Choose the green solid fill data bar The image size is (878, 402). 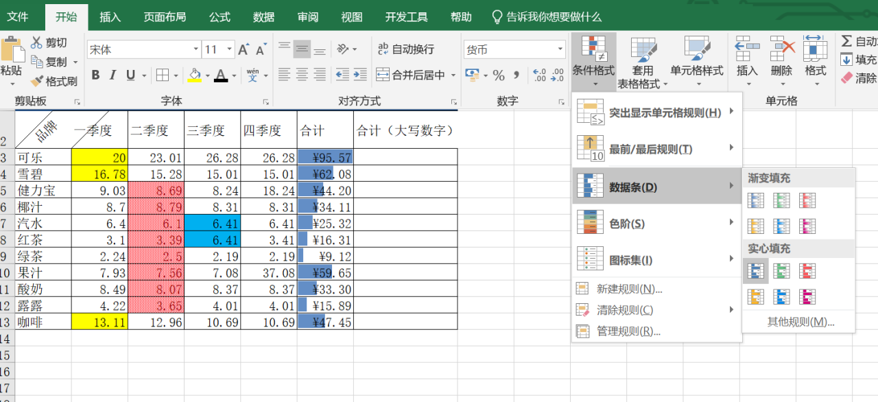tap(781, 271)
